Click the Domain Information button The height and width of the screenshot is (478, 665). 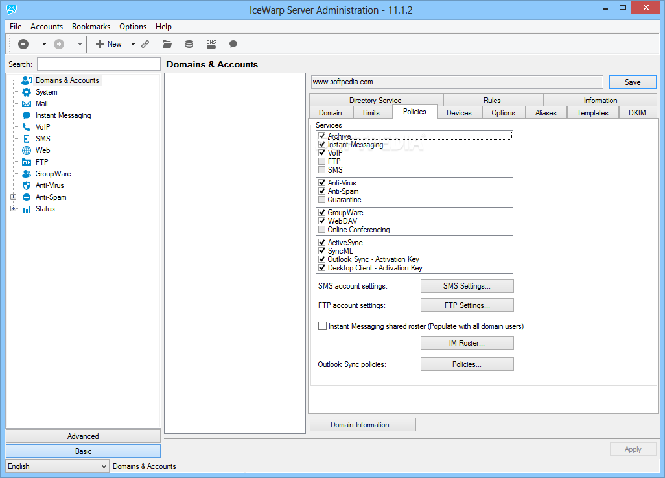362,425
